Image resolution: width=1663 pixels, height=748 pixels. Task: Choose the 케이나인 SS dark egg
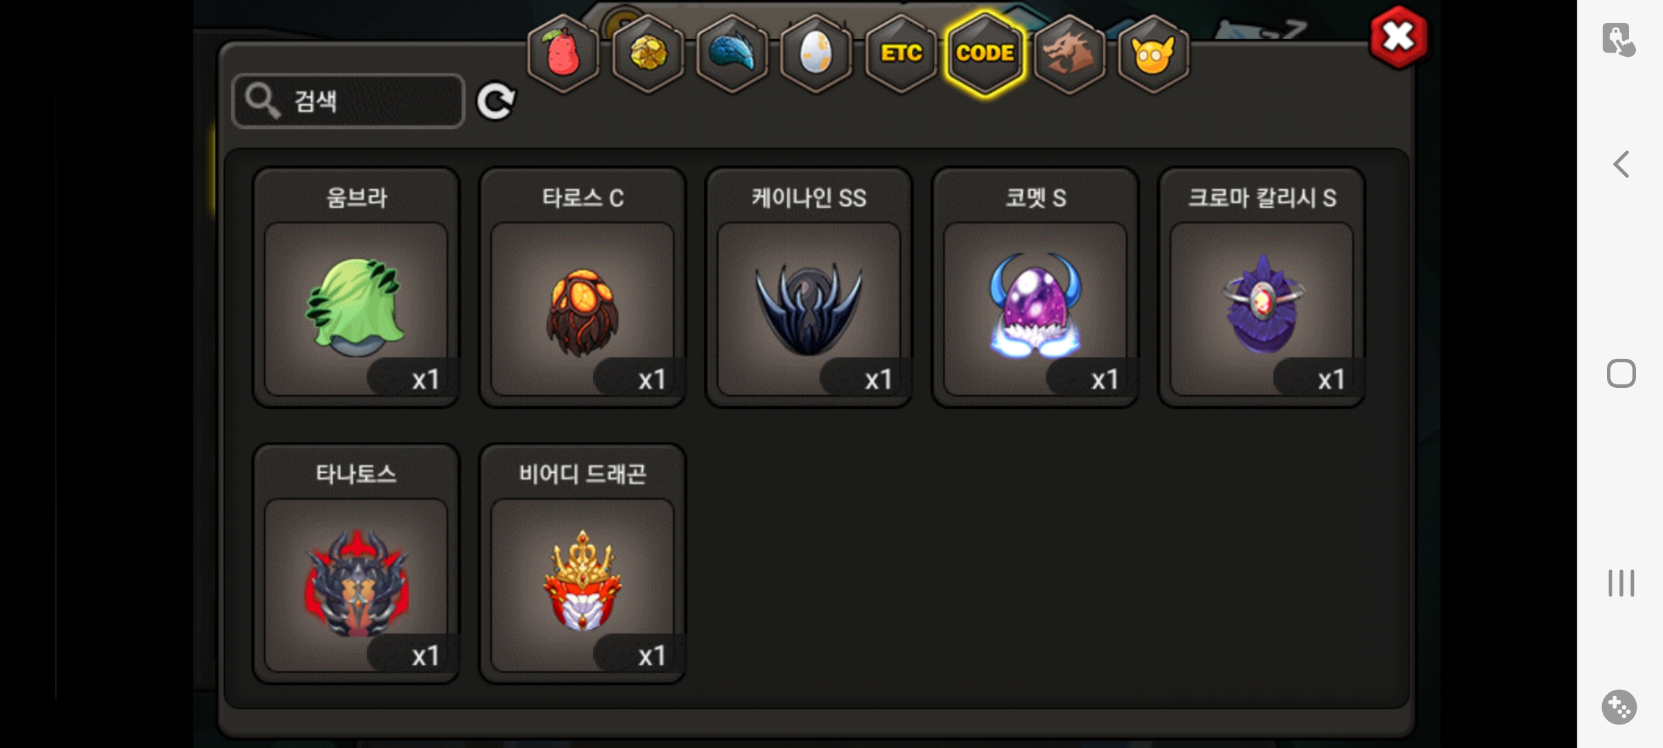(x=809, y=287)
